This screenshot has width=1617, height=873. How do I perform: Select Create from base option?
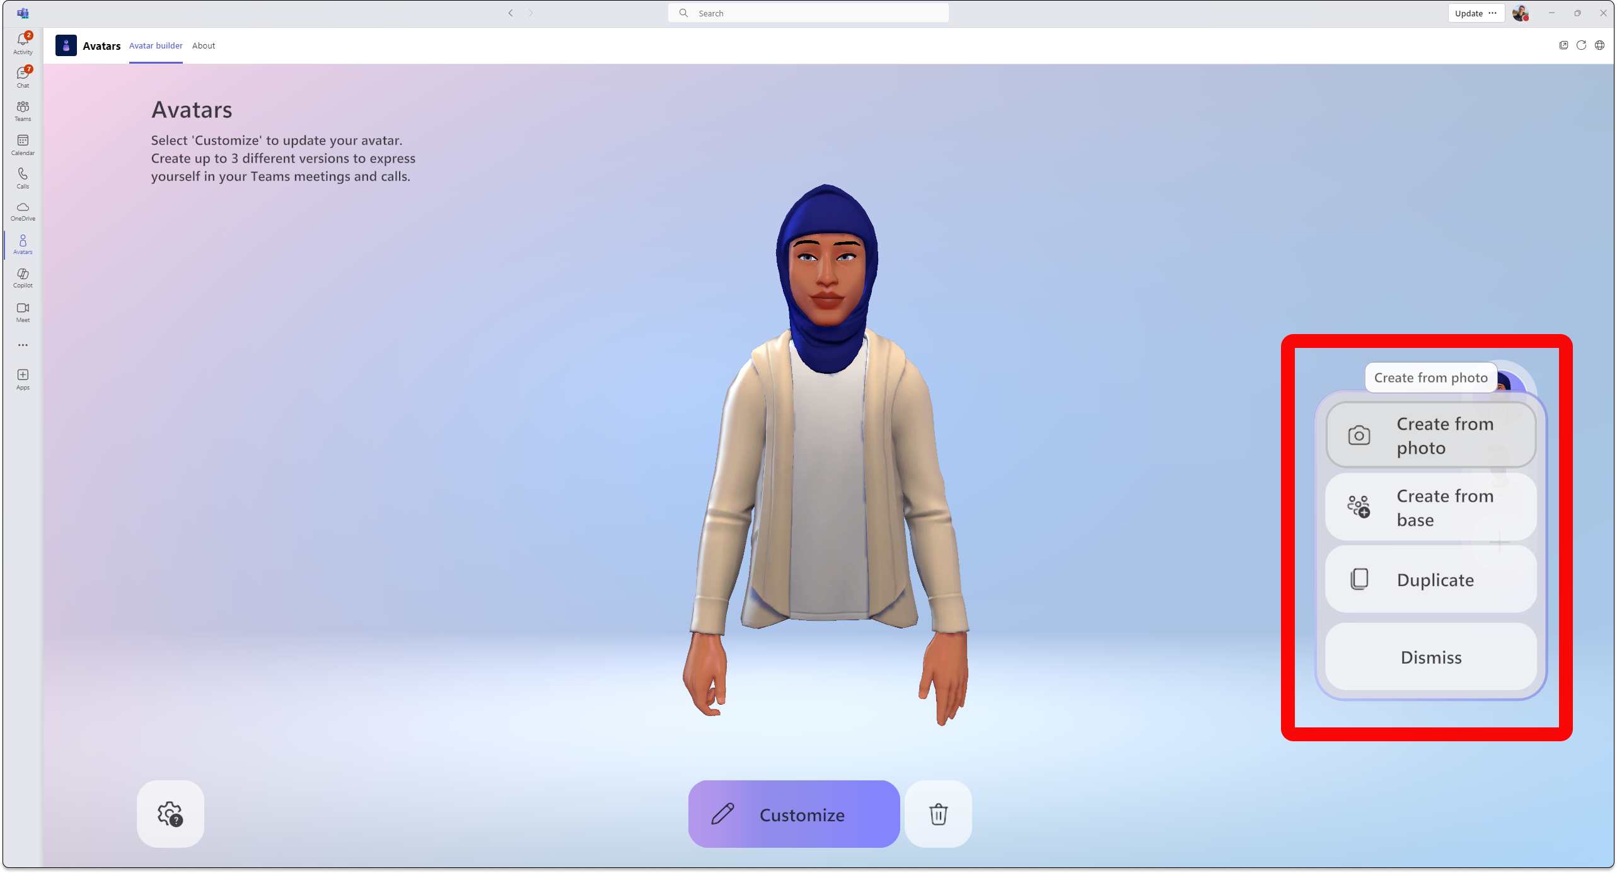point(1430,506)
